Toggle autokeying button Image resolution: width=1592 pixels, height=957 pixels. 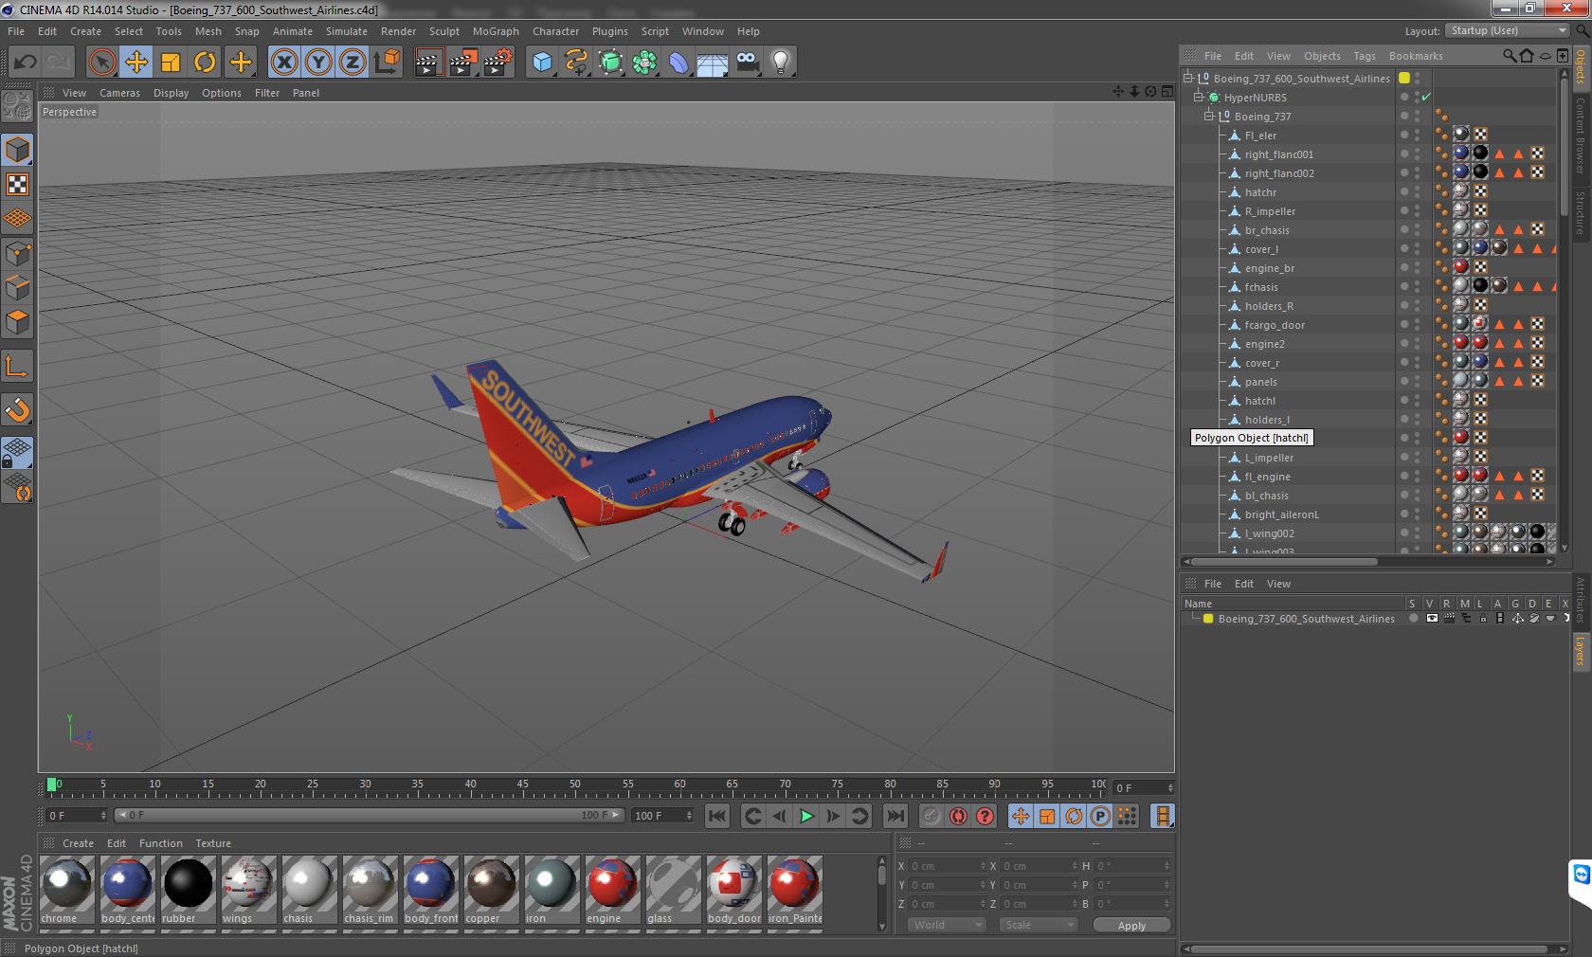tap(958, 816)
